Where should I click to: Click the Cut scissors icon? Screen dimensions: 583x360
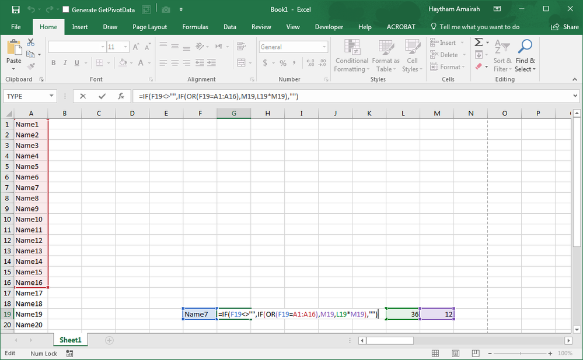click(30, 43)
